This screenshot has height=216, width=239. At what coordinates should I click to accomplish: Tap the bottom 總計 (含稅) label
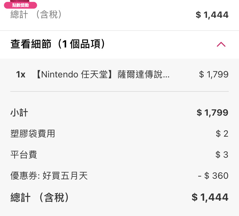(x=40, y=197)
